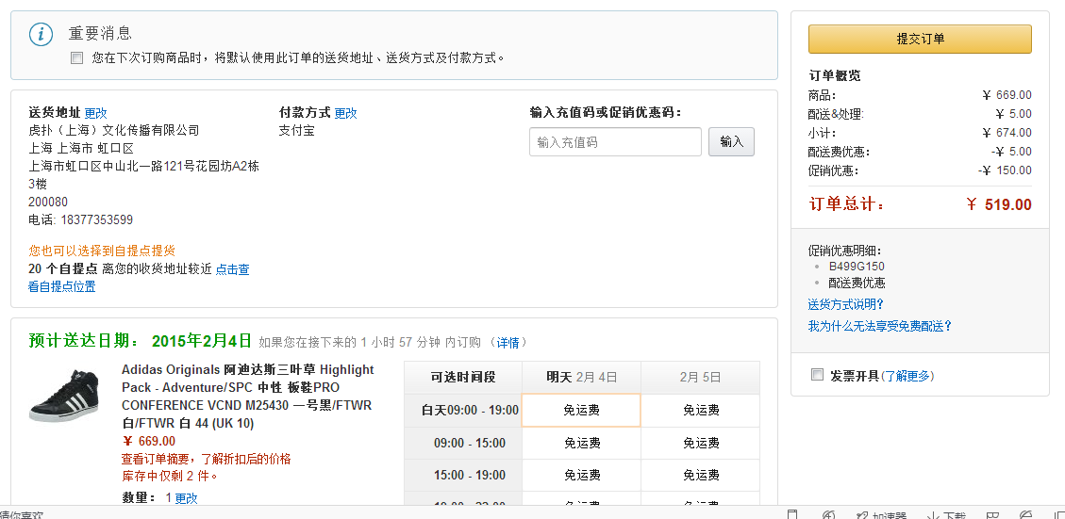Open the 点击查看自提点位置 pickup-point link

coord(232,269)
